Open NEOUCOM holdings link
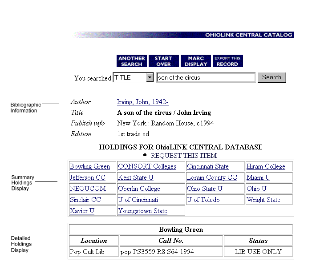This screenshot has height=278, width=312. tap(88, 189)
